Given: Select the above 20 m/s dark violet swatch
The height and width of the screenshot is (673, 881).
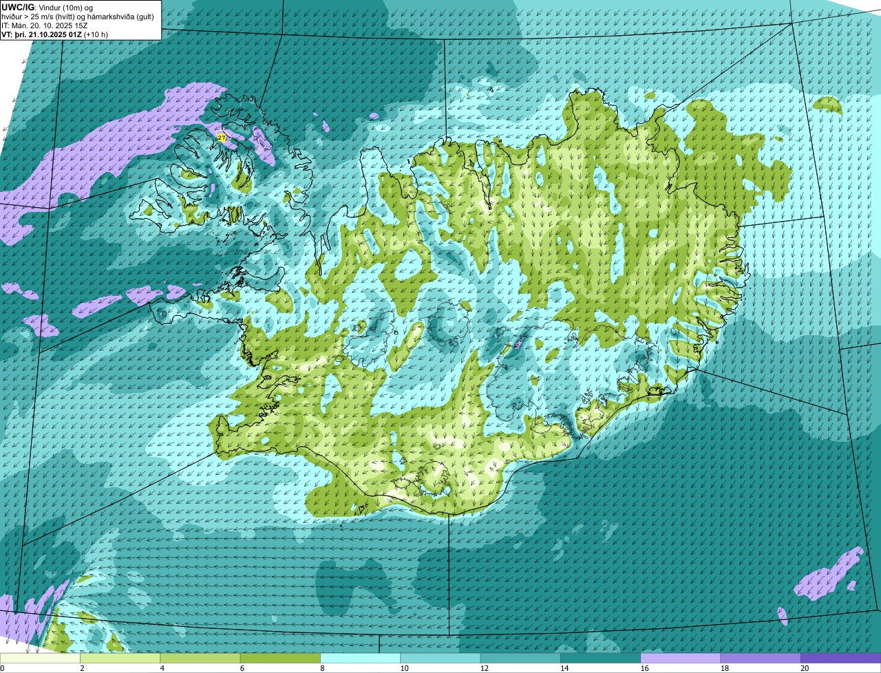Looking at the screenshot, I should pyautogui.click(x=840, y=658).
